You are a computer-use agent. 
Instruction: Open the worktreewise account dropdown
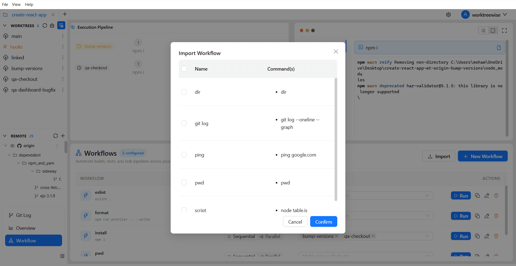tap(484, 15)
